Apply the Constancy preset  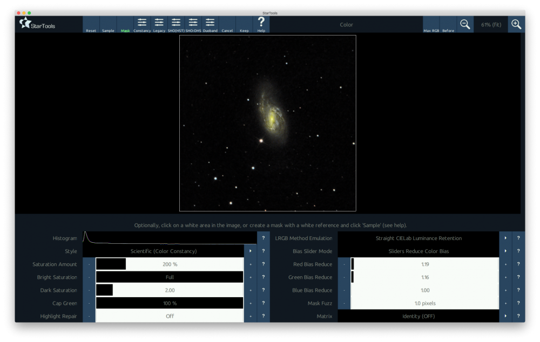[x=142, y=24]
